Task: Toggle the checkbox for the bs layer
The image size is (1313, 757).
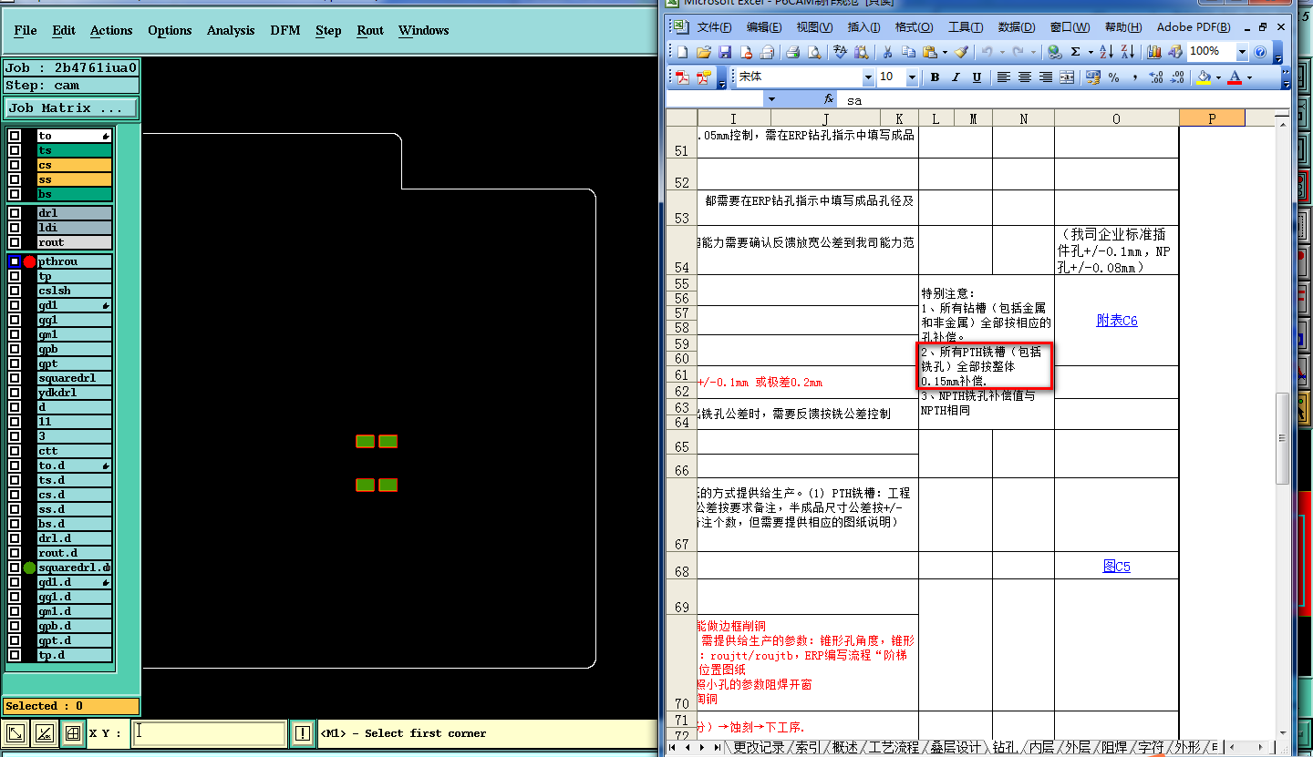Action: click(x=15, y=194)
